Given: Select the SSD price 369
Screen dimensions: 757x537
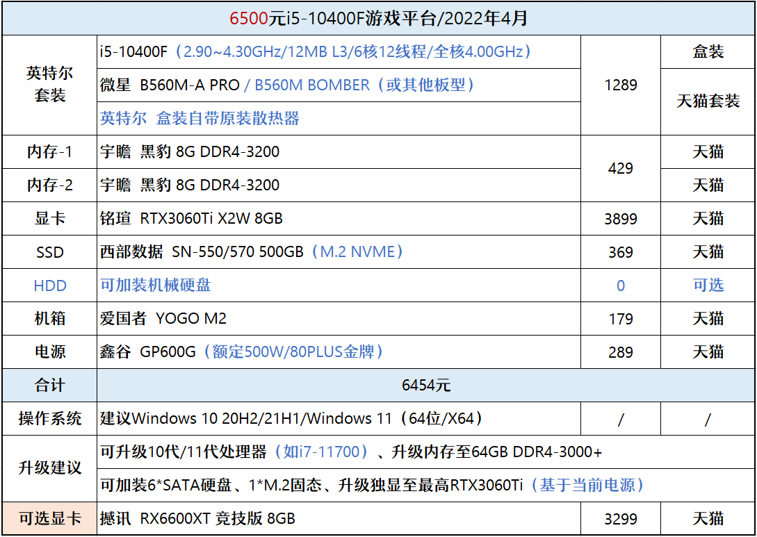Looking at the screenshot, I should pos(620,252).
